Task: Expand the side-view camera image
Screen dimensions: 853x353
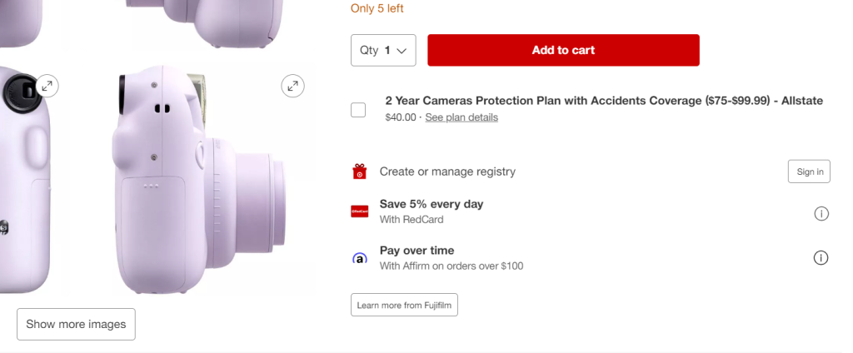Action: (292, 85)
